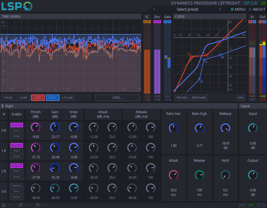Click the LSP logo icon
Screen dimensions: 267x208
[17, 6]
